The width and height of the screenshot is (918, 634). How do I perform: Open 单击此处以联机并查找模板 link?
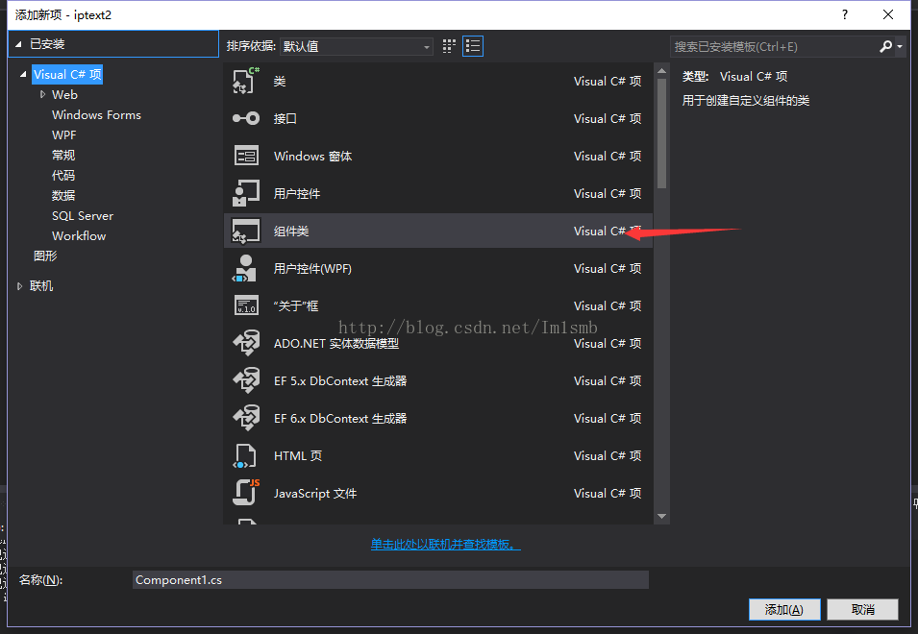coord(445,544)
